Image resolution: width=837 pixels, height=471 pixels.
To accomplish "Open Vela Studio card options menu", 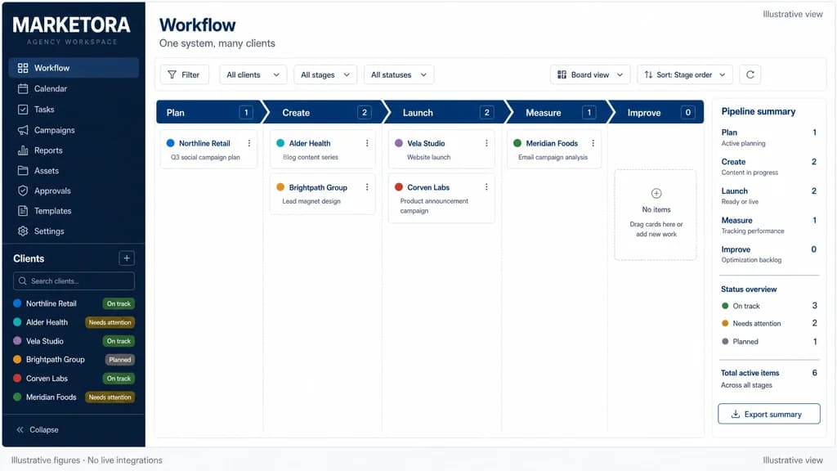I will (x=486, y=143).
